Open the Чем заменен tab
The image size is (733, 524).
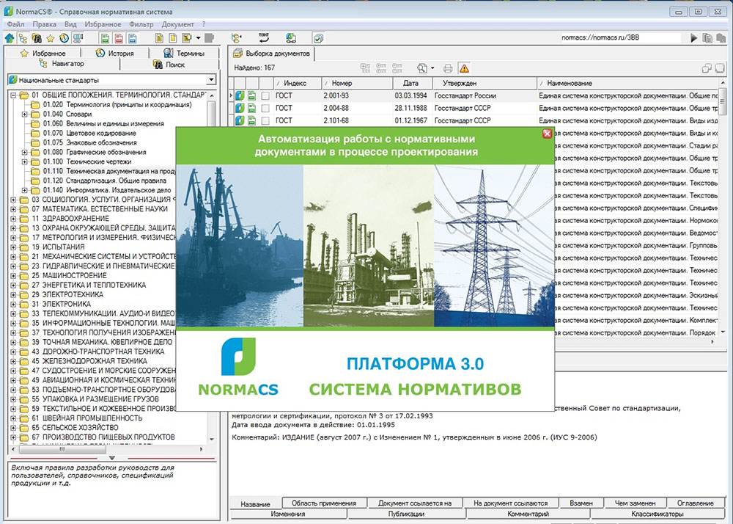pyautogui.click(x=635, y=503)
